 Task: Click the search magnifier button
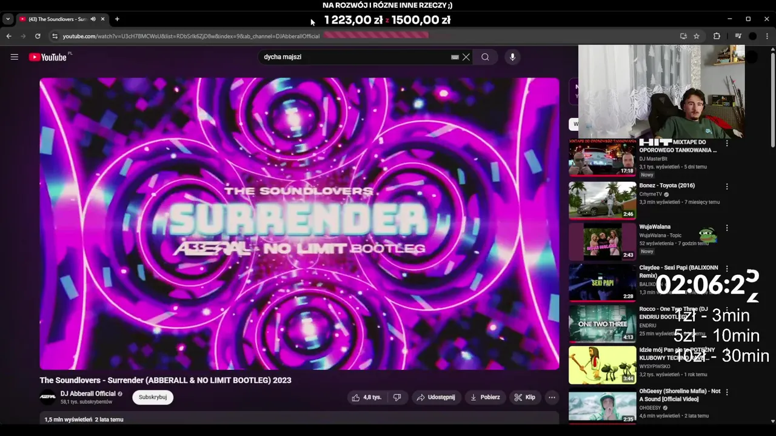pyautogui.click(x=485, y=57)
